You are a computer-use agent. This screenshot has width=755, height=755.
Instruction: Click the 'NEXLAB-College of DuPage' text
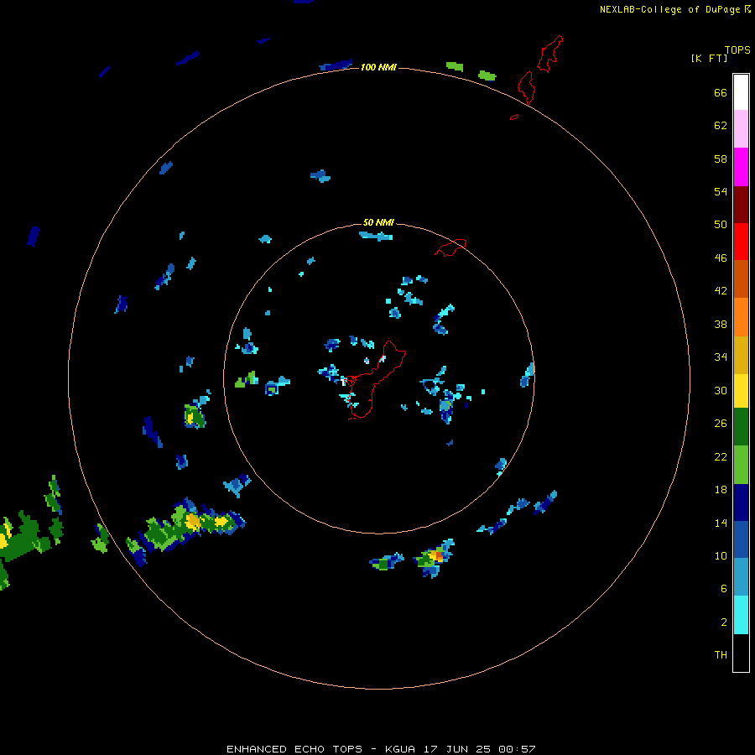[x=671, y=9]
